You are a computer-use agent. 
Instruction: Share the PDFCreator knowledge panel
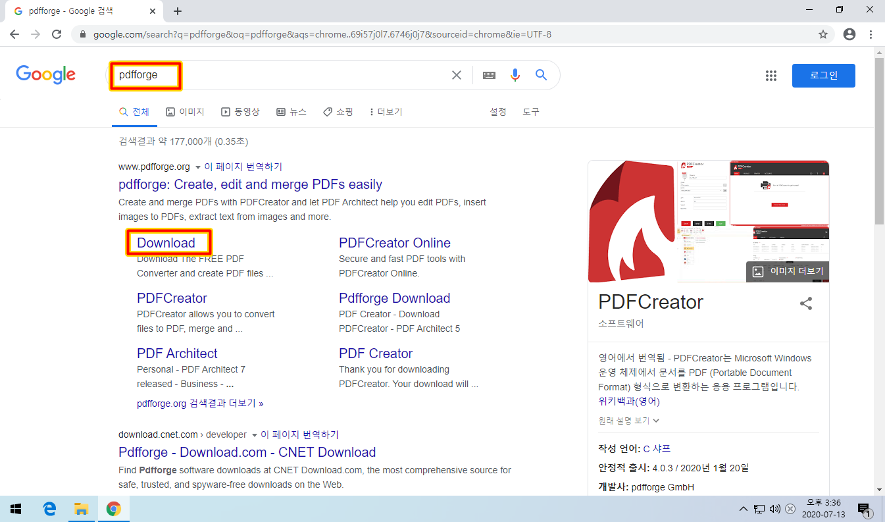(x=806, y=303)
